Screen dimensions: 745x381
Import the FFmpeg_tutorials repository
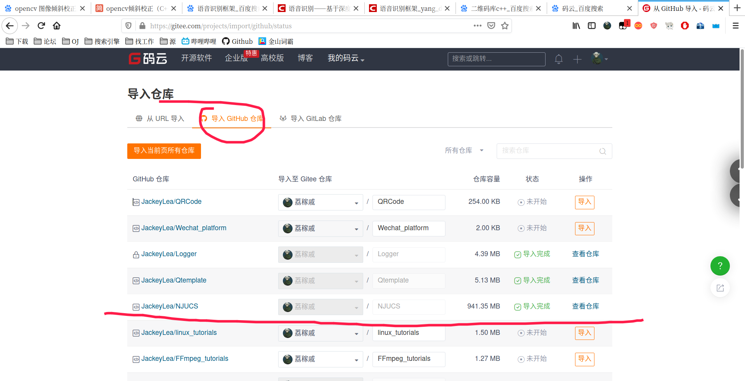pos(584,359)
